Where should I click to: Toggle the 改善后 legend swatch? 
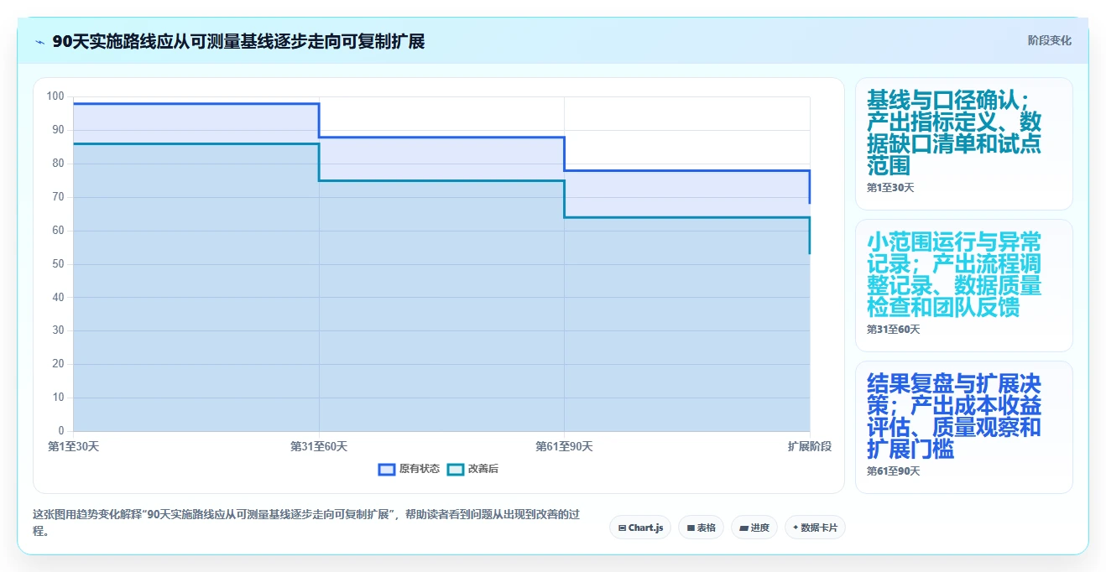pos(455,470)
